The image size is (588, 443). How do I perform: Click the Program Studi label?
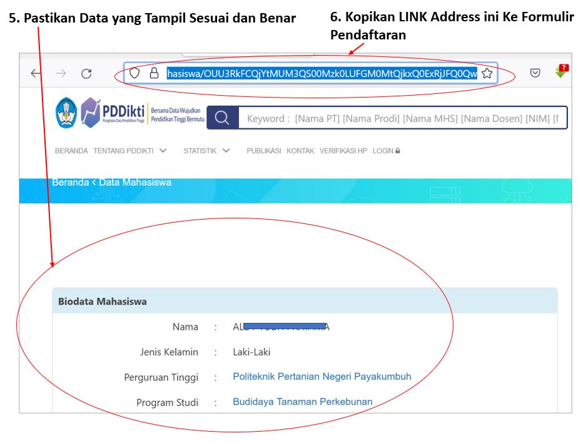click(x=167, y=402)
